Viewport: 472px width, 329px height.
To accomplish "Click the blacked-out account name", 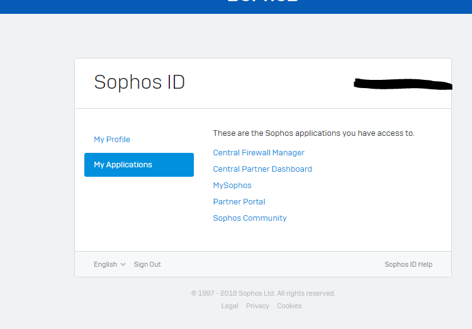I will [403, 84].
